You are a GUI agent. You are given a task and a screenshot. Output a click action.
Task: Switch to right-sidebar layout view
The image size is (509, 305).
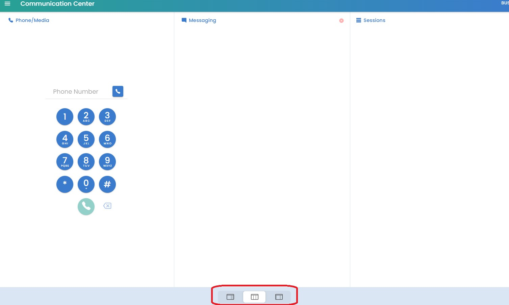point(230,297)
